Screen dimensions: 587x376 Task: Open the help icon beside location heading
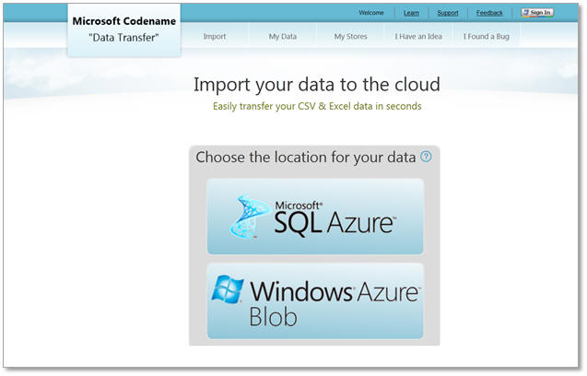426,157
